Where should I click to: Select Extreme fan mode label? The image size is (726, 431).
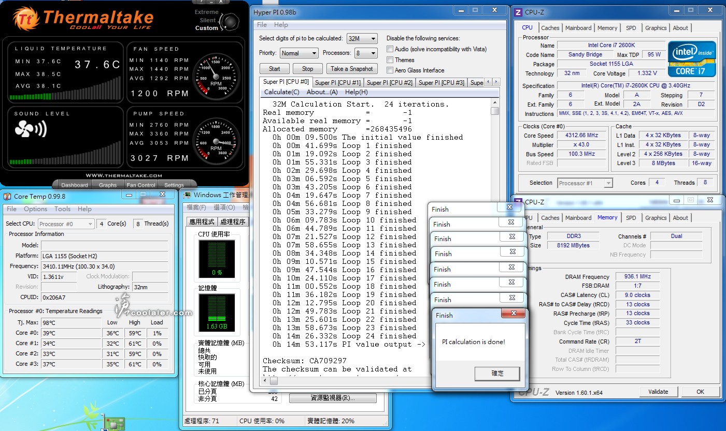[206, 12]
